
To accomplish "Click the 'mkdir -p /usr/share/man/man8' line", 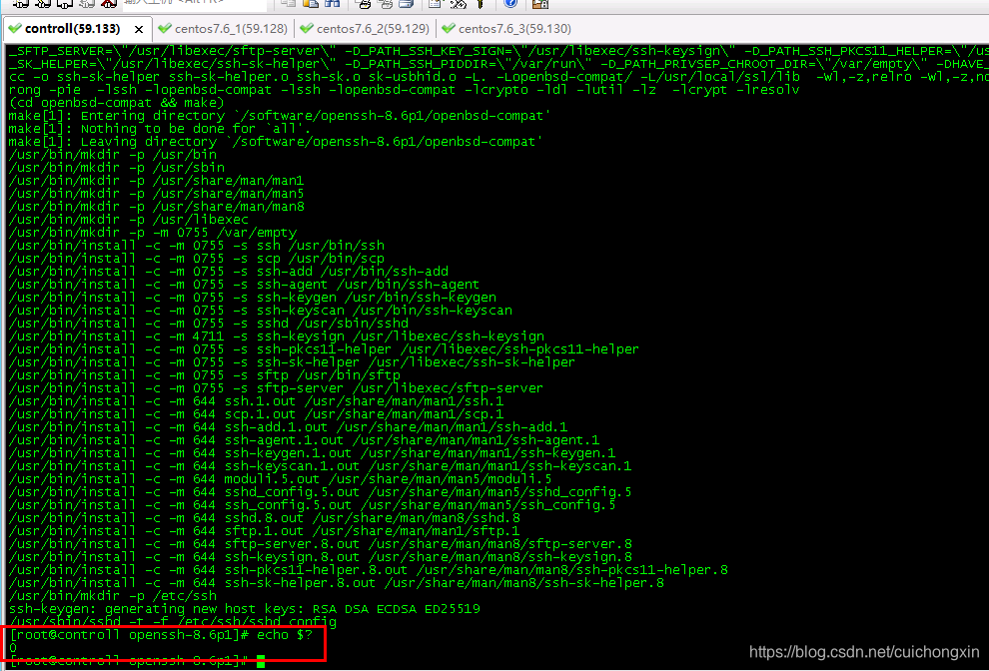I will point(157,207).
